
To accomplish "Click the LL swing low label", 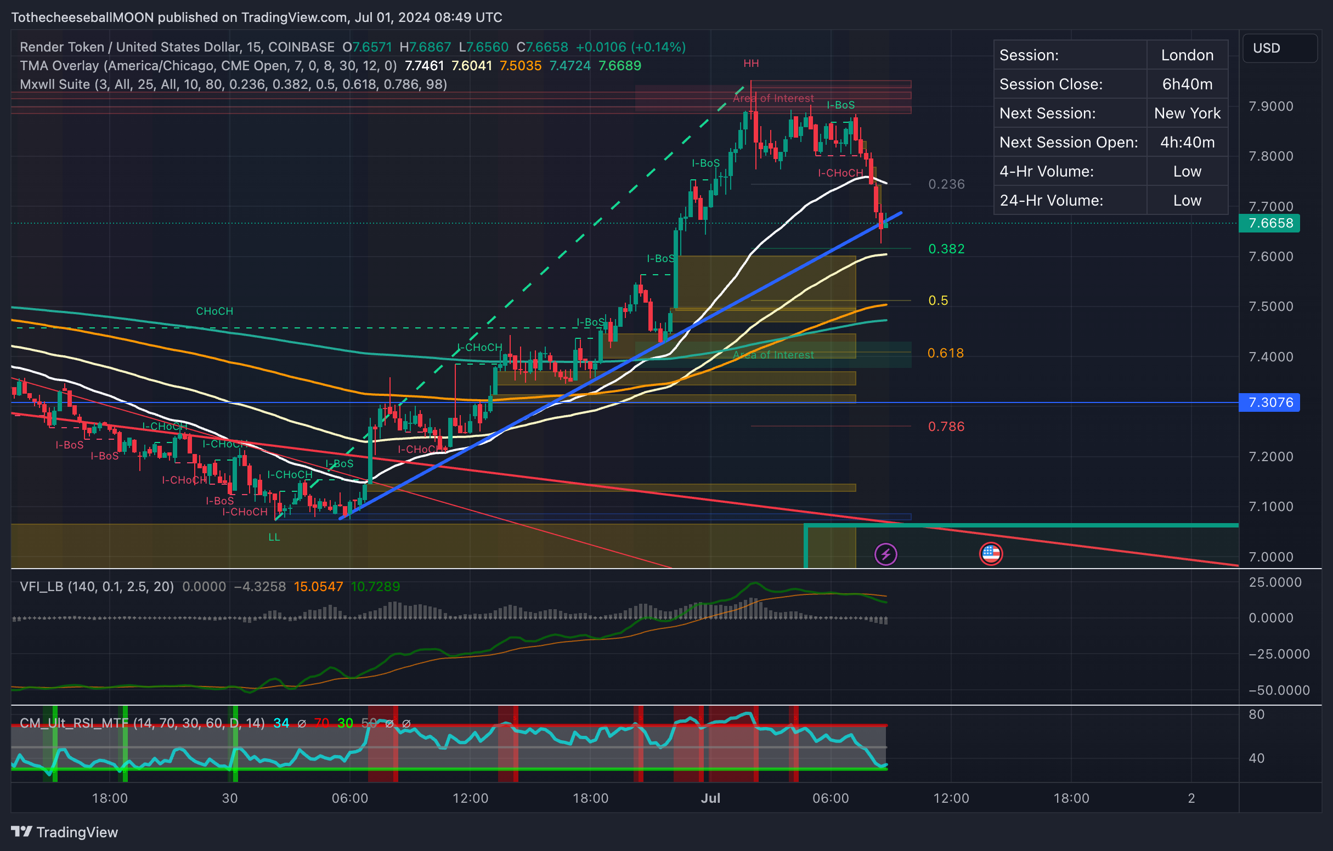I will click(x=274, y=537).
